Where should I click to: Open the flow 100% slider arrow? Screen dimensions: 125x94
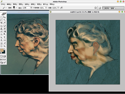pos(58,8)
